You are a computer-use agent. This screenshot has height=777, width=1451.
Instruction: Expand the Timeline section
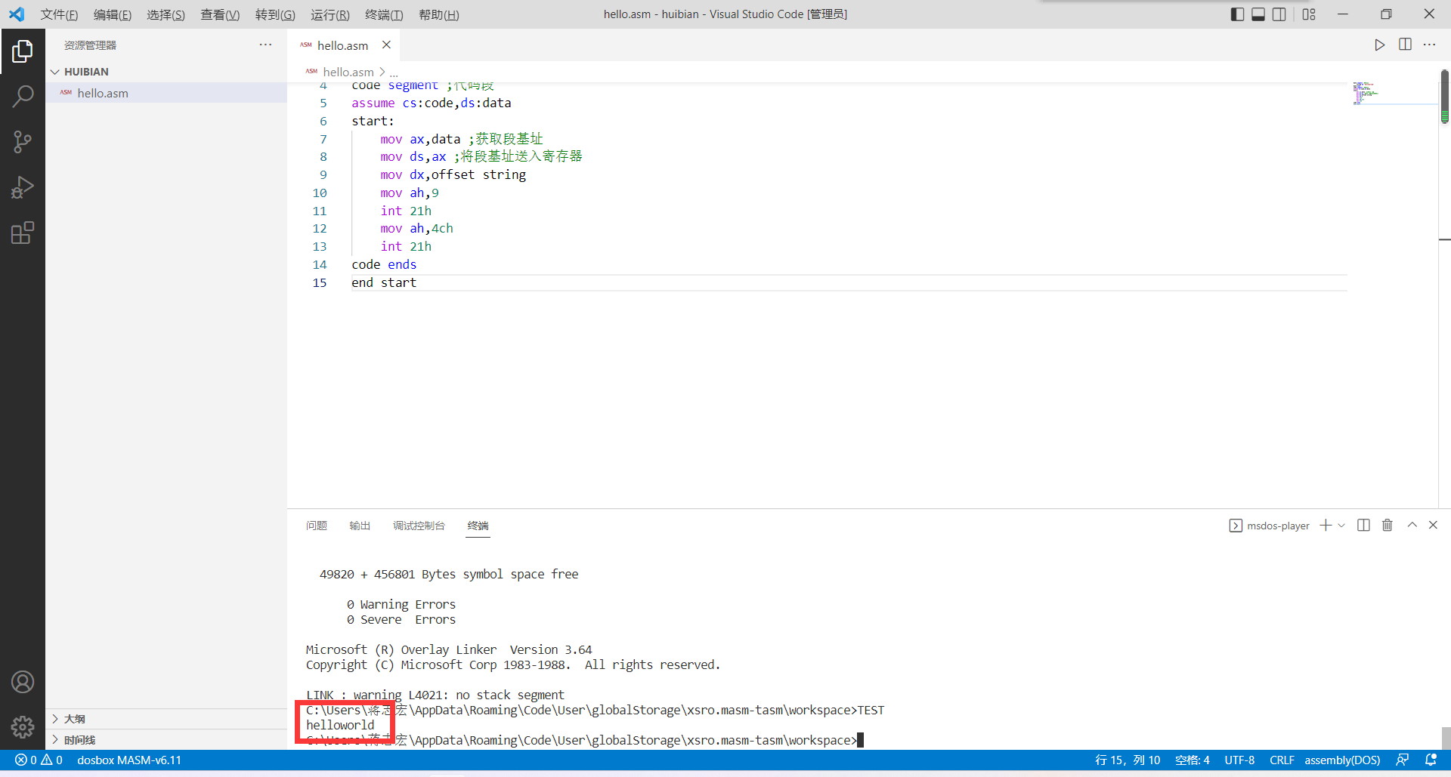tap(166, 740)
